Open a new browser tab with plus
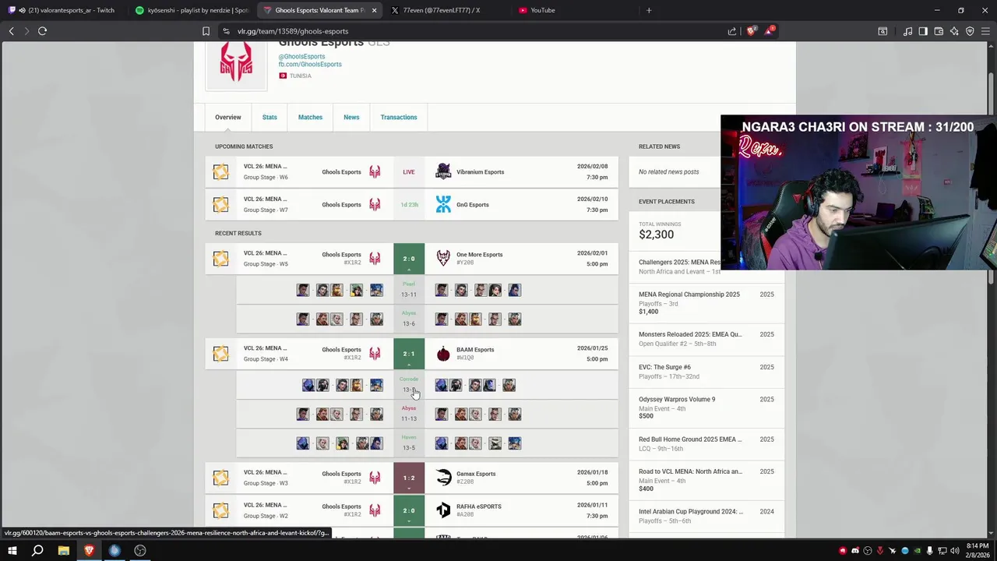Viewport: 997px width, 561px height. [649, 10]
